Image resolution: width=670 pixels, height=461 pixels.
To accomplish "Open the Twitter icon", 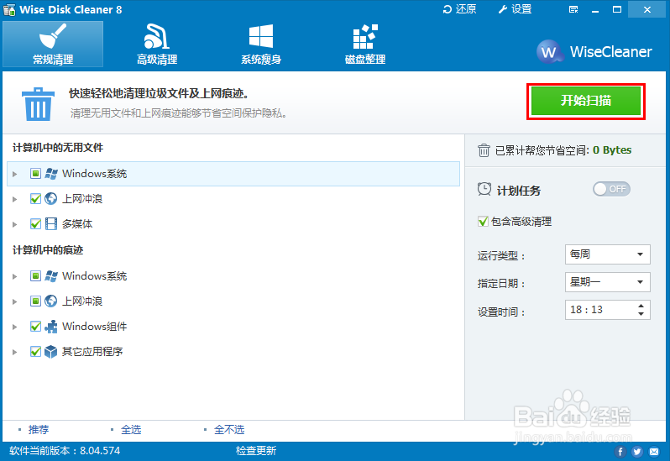I will click(637, 452).
